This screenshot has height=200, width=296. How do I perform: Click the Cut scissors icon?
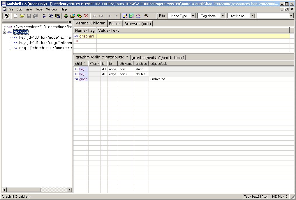point(44,16)
